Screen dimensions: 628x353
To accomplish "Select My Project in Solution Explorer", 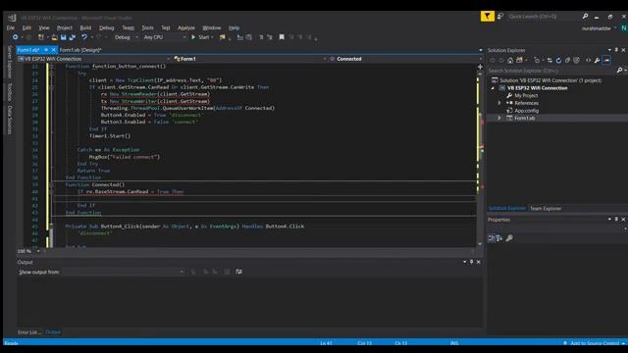I will [526, 96].
